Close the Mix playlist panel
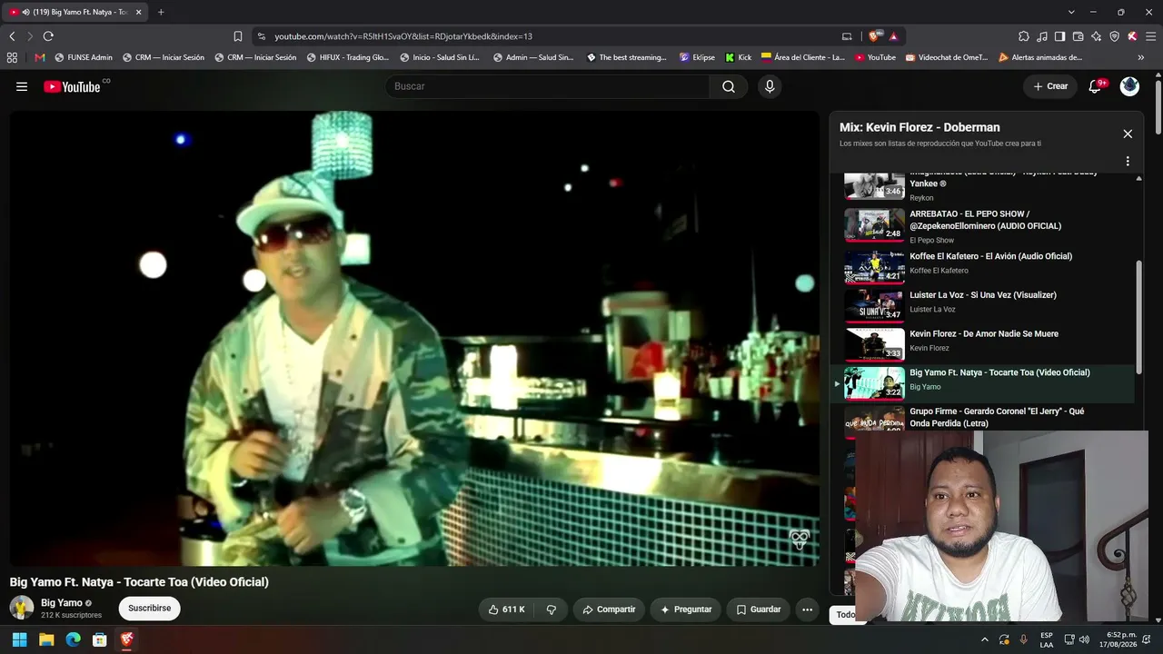 (1128, 134)
